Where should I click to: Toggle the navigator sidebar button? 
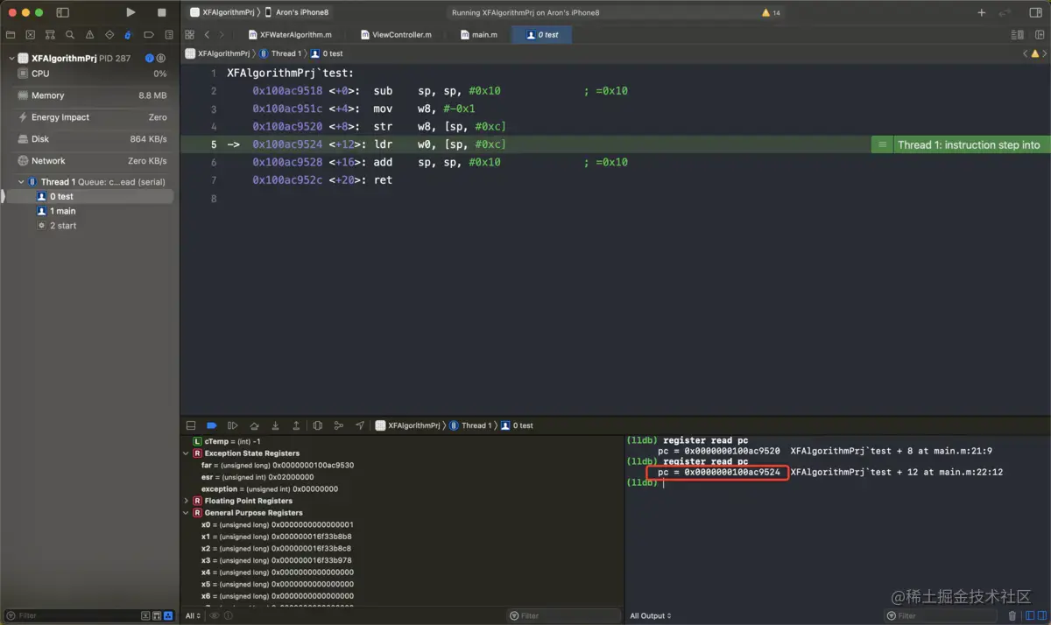(x=62, y=12)
